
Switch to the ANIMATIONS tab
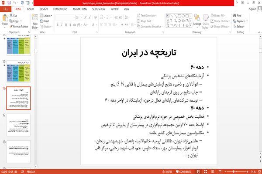[80, 9]
